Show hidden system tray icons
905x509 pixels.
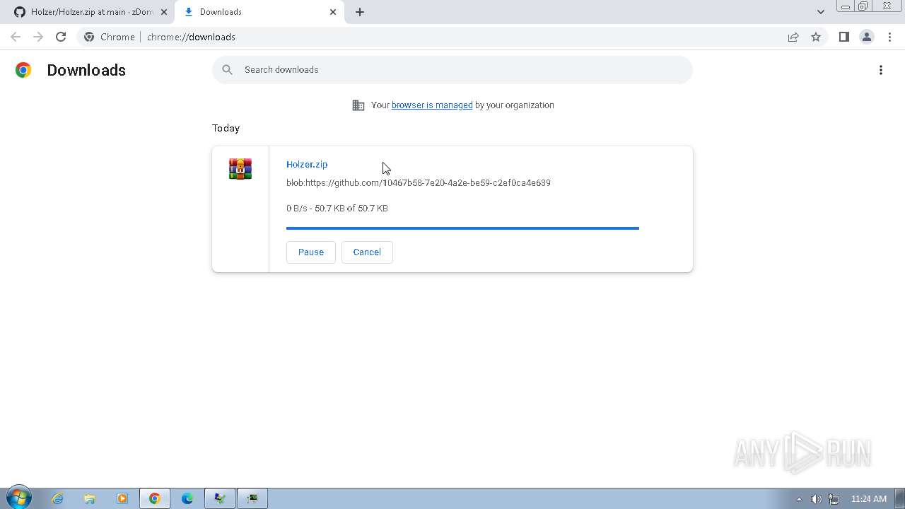pos(800,499)
